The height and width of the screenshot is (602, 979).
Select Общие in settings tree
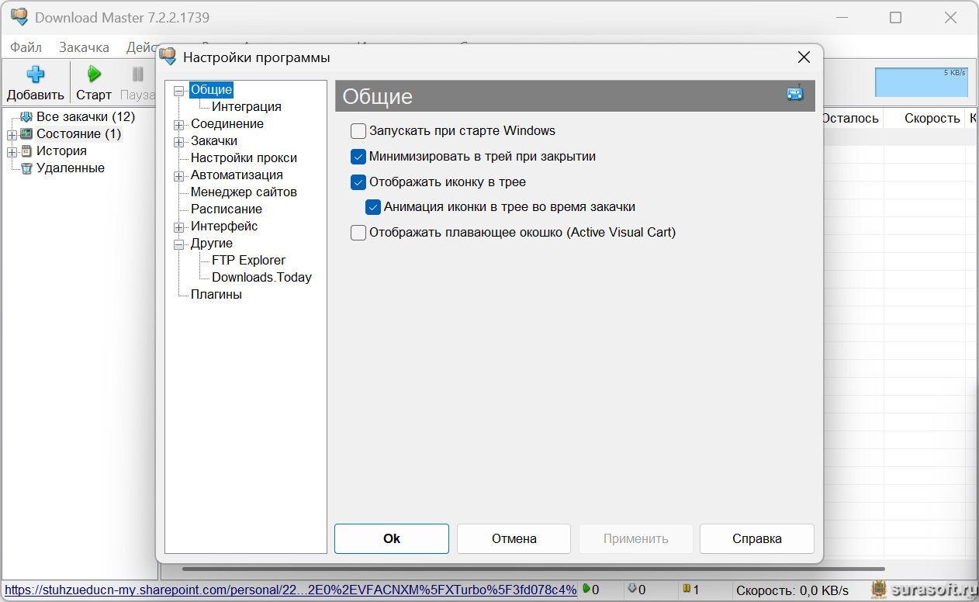[x=211, y=90]
